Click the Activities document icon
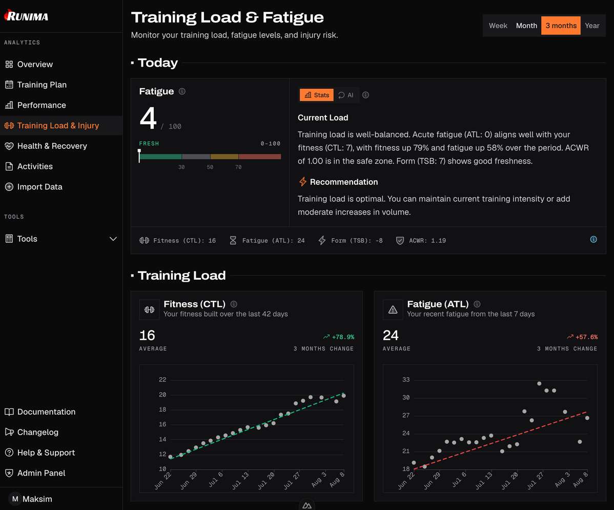 9,166
